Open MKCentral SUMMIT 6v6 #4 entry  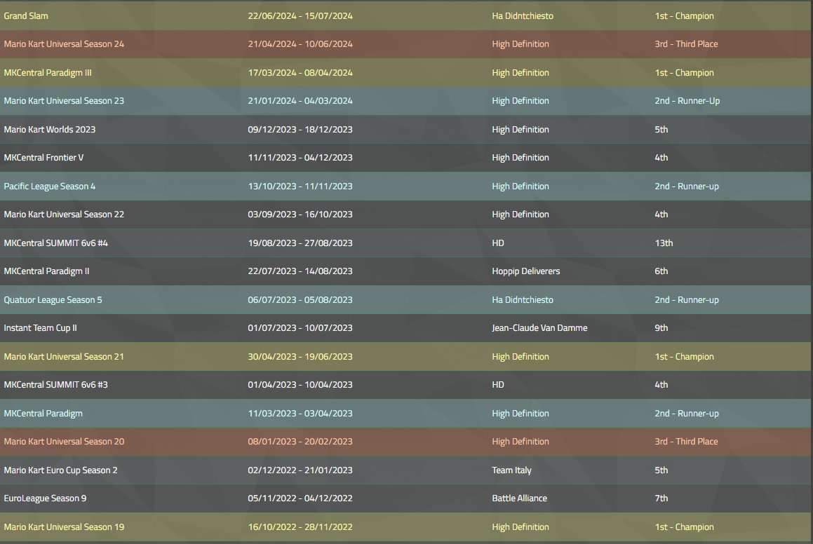(56, 243)
